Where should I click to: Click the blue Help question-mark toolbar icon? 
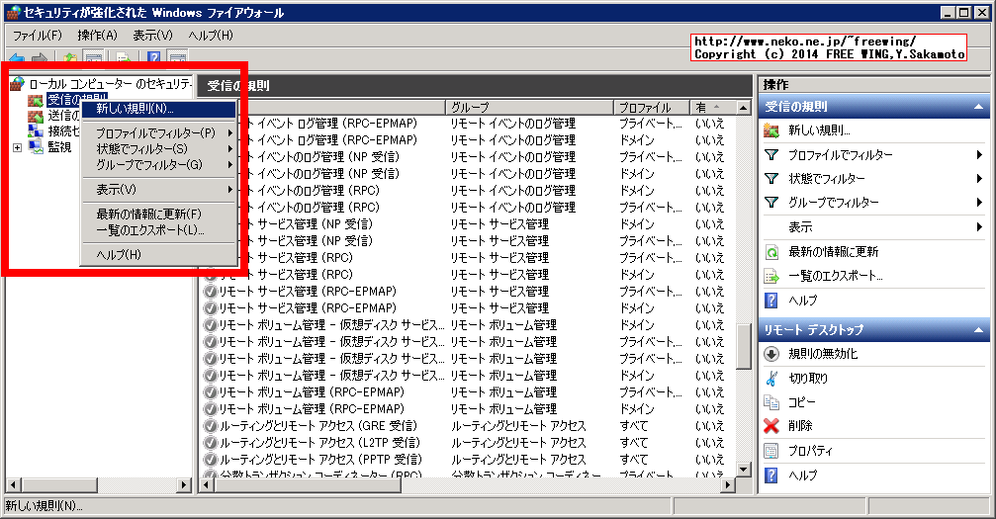coord(153,59)
